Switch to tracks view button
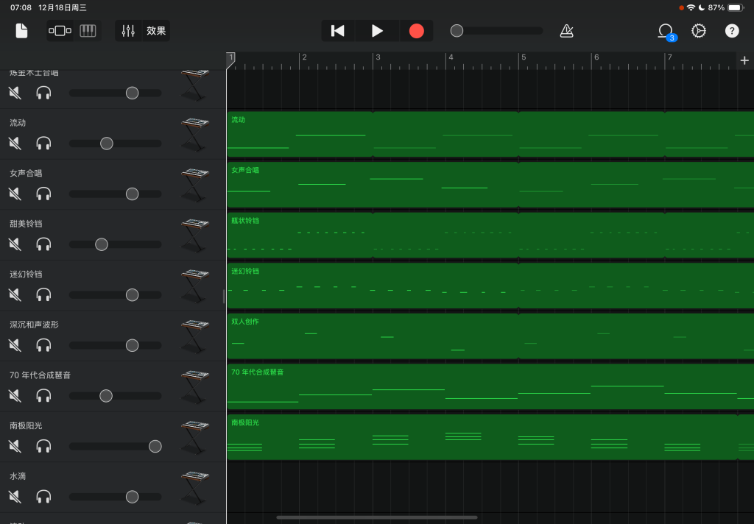Screen dimensions: 754x524 click(60, 31)
